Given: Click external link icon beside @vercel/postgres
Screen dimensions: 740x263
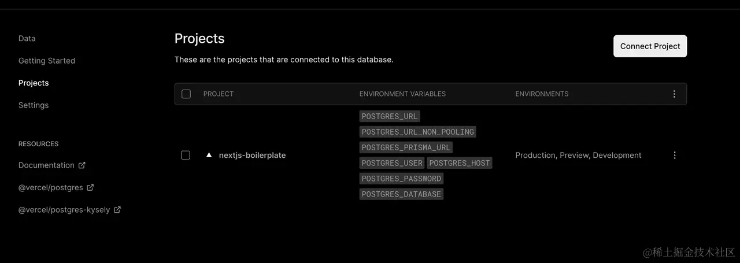Looking at the screenshot, I should pos(91,187).
